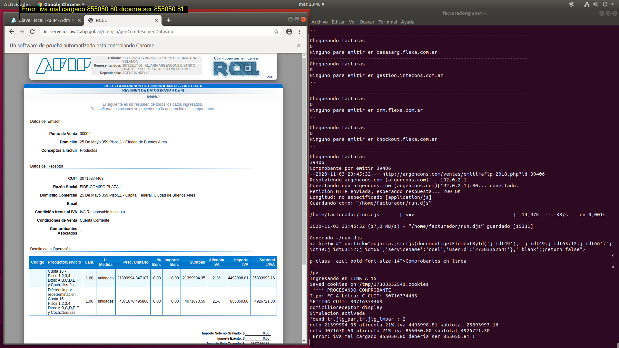Close the Clave Fiscal AFIP tab
Viewport: 619px width, 348px height.
point(79,20)
